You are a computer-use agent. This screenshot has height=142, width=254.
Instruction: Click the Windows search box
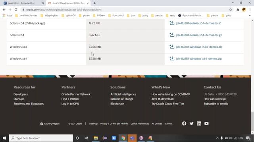click(41, 138)
